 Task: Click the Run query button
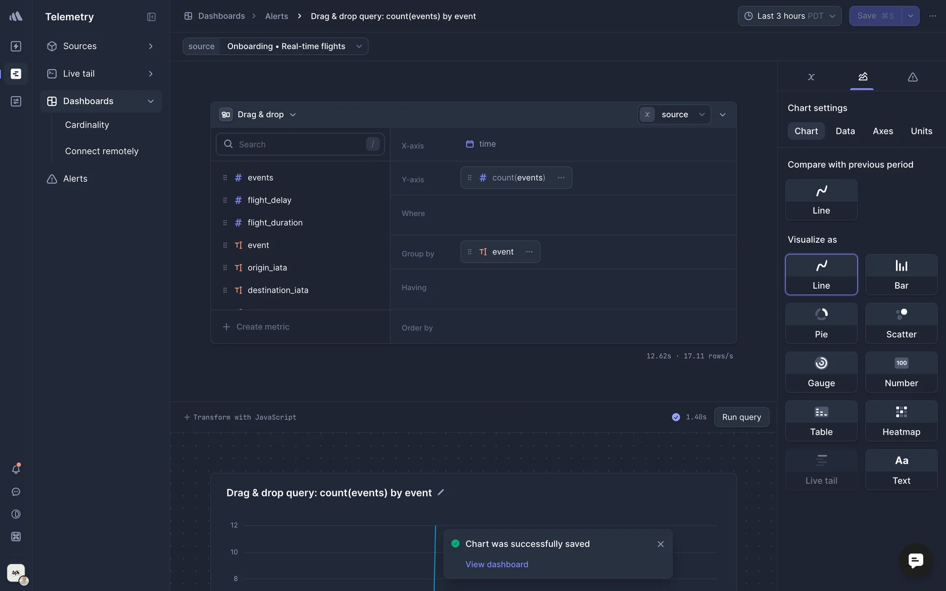point(741,417)
